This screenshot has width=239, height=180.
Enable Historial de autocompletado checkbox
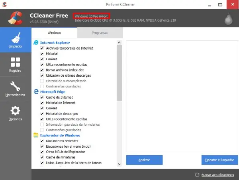[42, 81]
